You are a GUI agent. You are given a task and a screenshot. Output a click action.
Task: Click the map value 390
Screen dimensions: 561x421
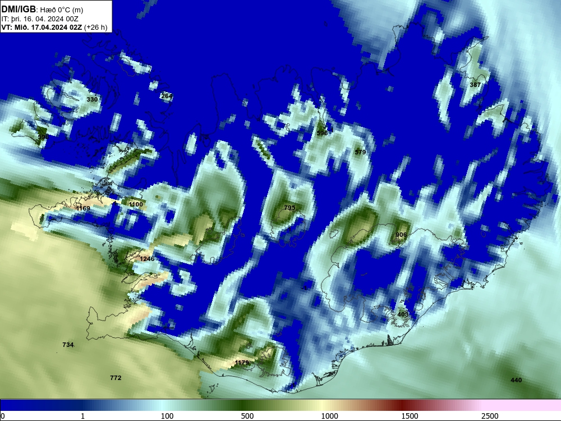click(43, 137)
